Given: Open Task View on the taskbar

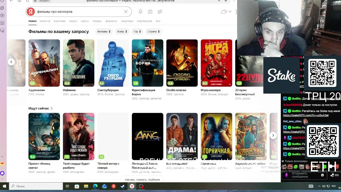Looking at the screenshot, I should 67,186.
